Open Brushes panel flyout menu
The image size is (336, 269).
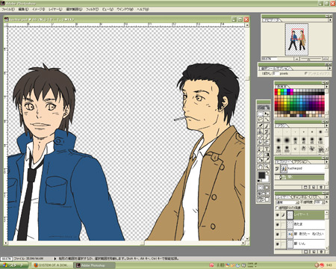327,126
